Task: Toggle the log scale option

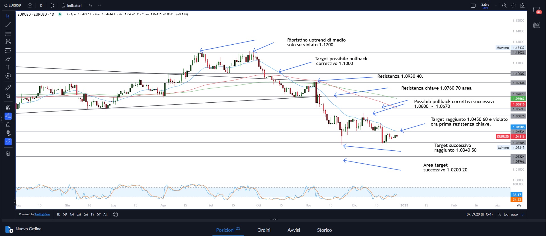Action: tap(506, 215)
